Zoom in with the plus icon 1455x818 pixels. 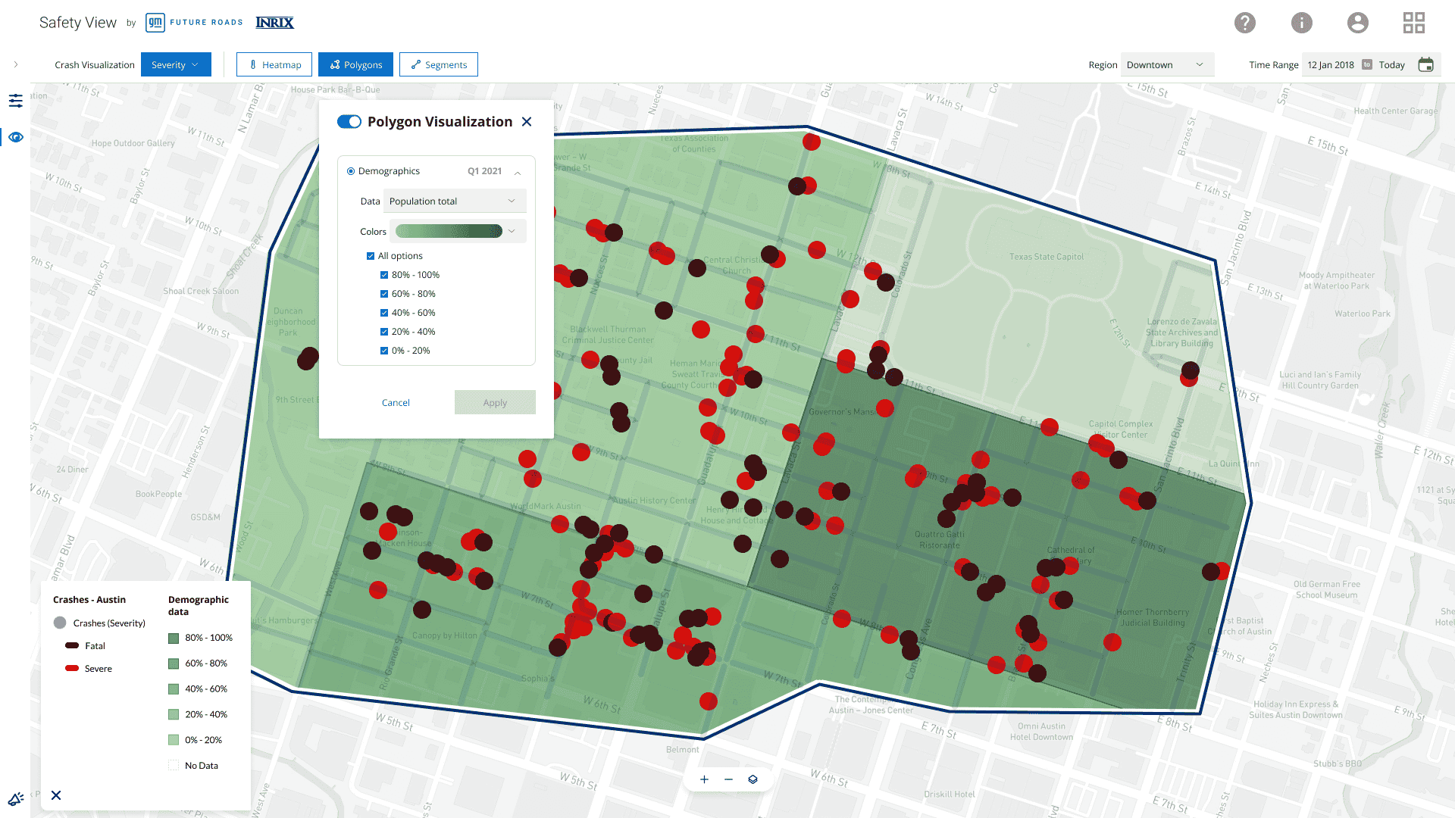click(x=704, y=779)
